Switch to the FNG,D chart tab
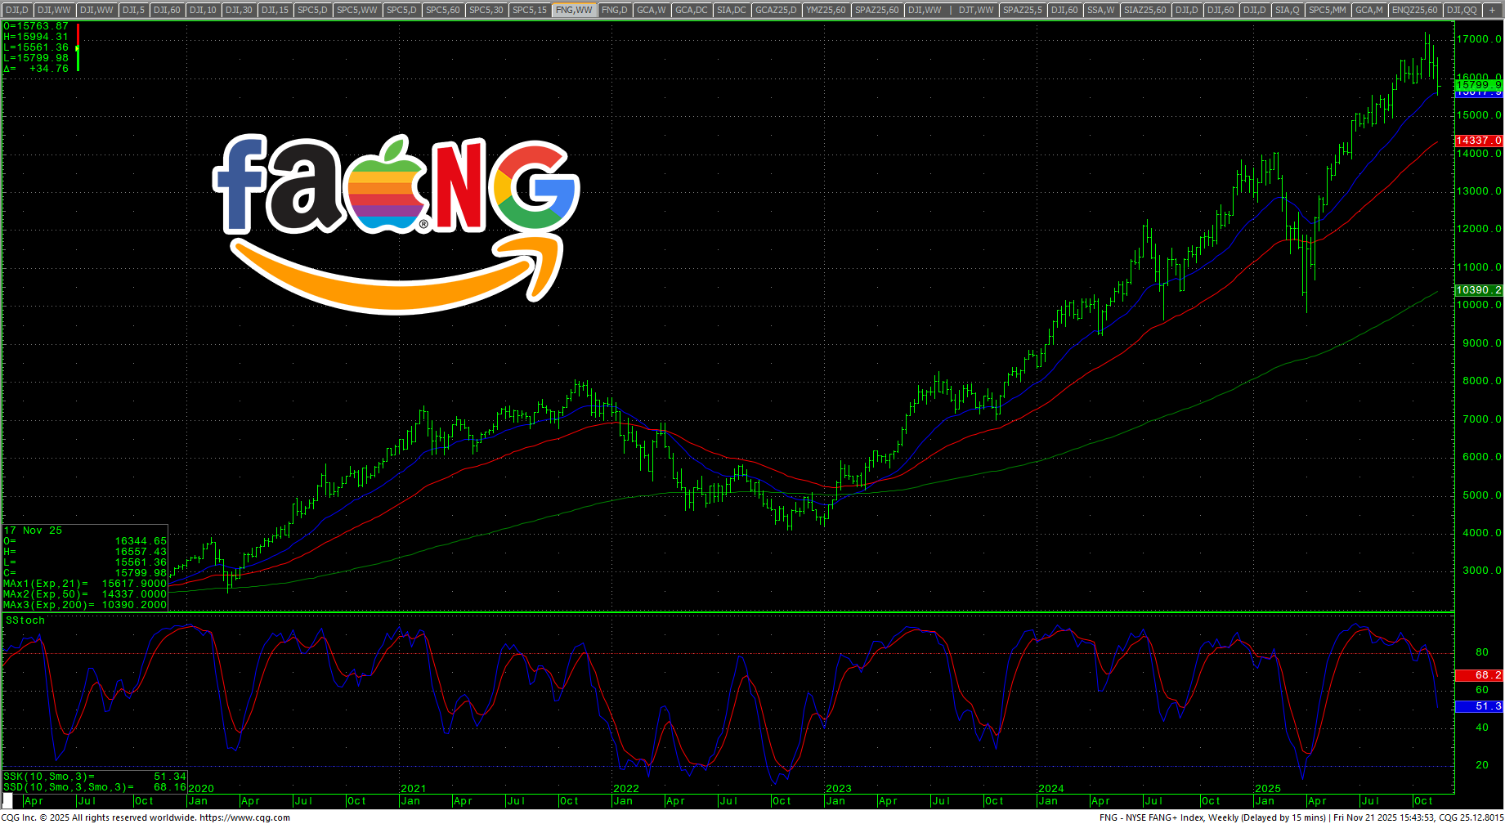Viewport: 1505px width, 824px height. pyautogui.click(x=613, y=10)
